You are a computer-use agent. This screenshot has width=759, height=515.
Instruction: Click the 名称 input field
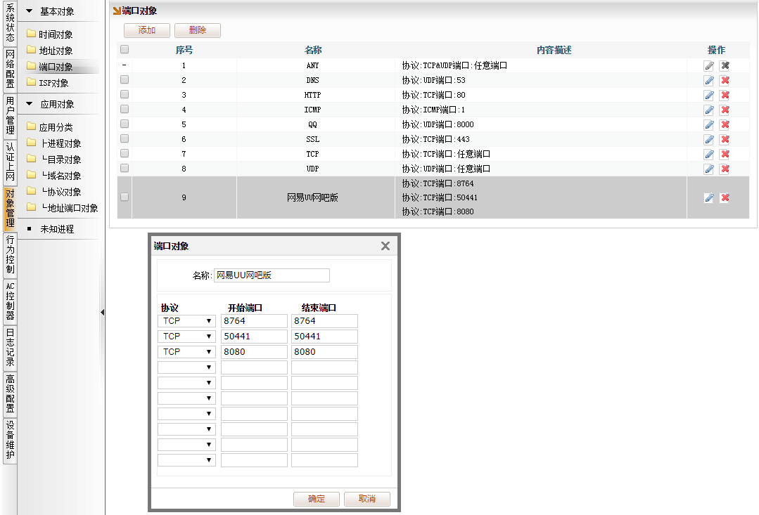(271, 275)
